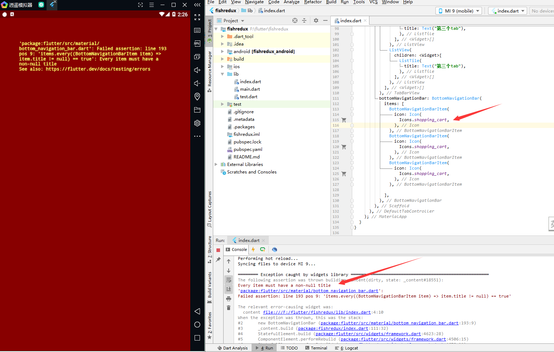Viewport: 554px width, 352px height.
Task: Click the up-arrow stack trace navigation icon
Action: (x=229, y=261)
